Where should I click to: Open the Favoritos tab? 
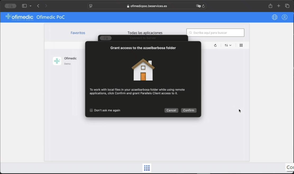pos(78,33)
